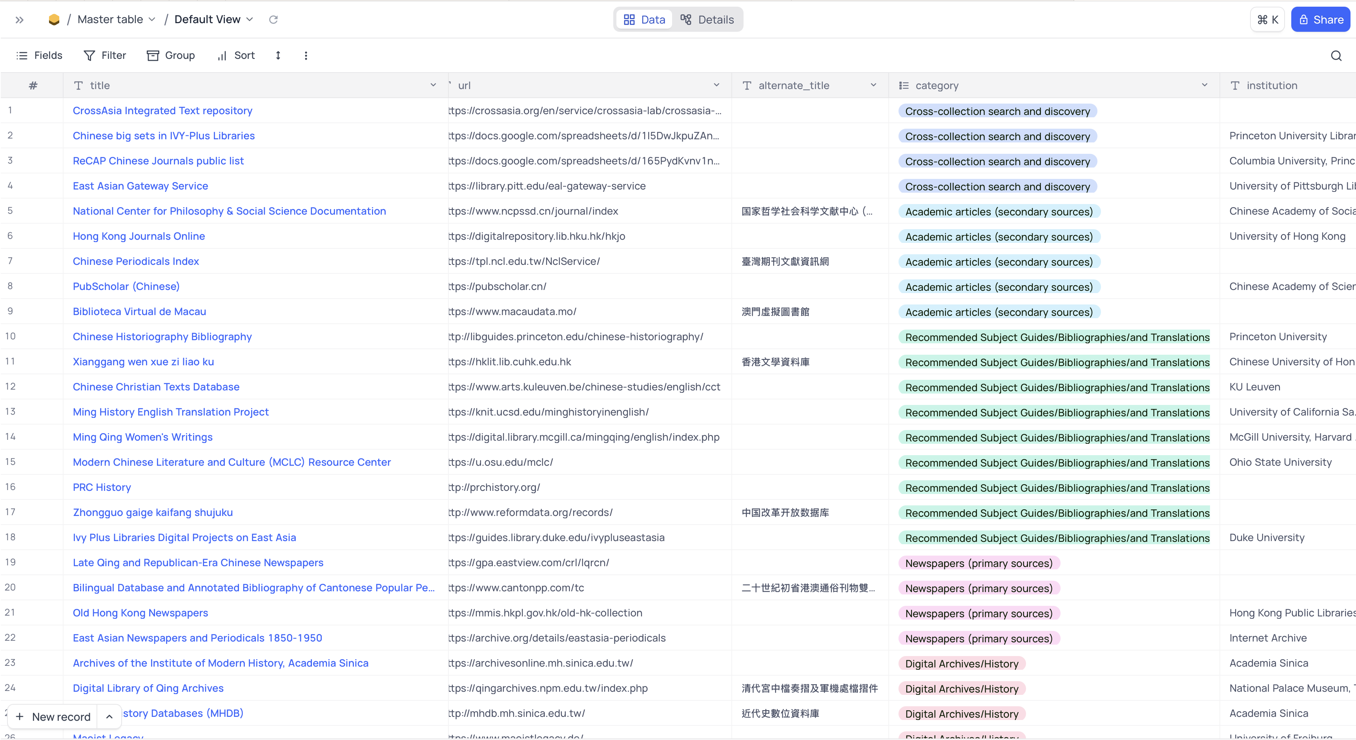The image size is (1356, 740).
Task: Reload data with refresh icon
Action: click(273, 20)
